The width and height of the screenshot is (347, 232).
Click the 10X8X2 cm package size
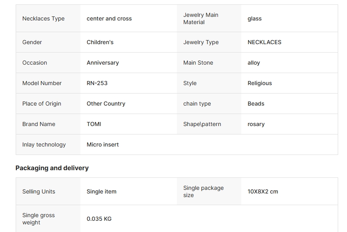pyautogui.click(x=263, y=191)
